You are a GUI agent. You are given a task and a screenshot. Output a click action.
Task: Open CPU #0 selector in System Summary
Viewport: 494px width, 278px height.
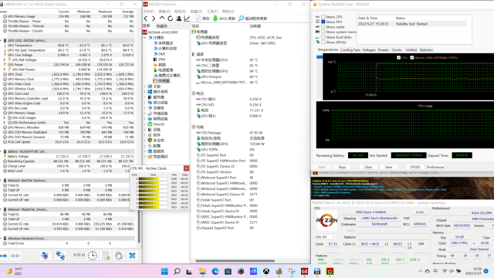[326, 237]
